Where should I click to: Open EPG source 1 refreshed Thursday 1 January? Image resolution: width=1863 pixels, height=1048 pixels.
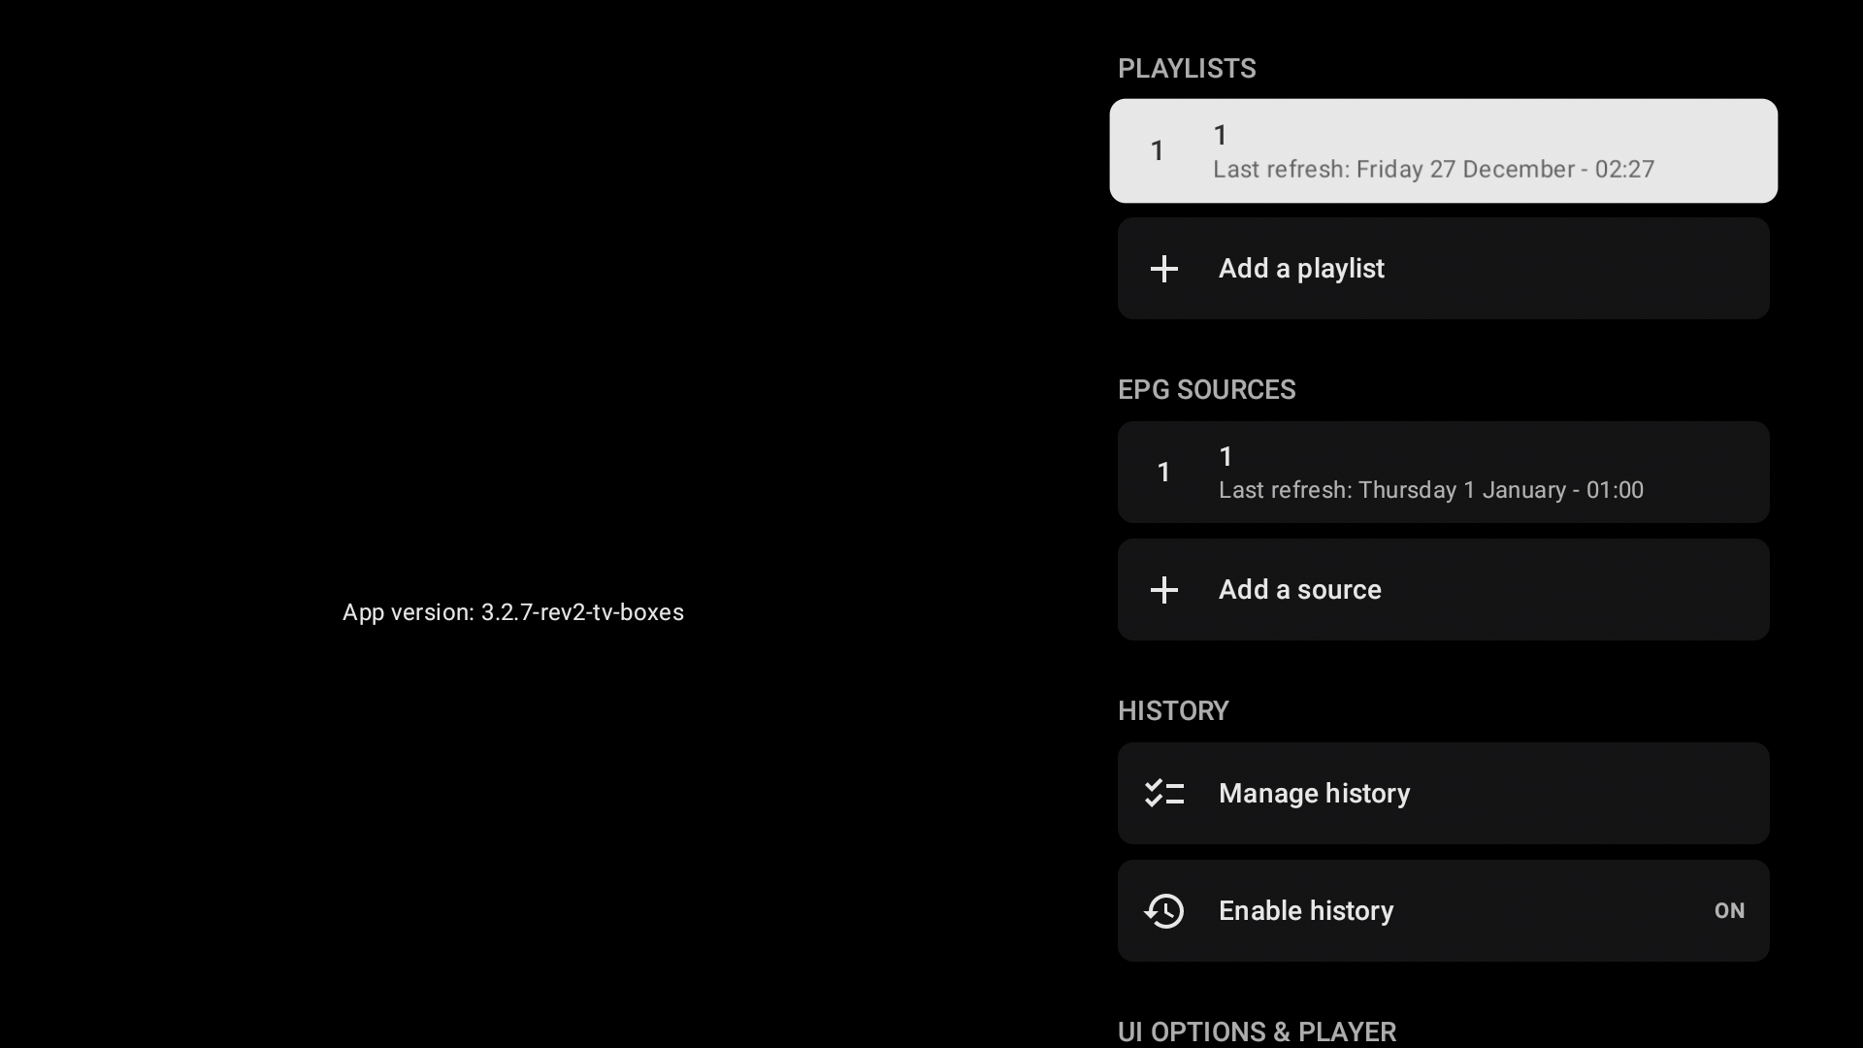[x=1443, y=473]
